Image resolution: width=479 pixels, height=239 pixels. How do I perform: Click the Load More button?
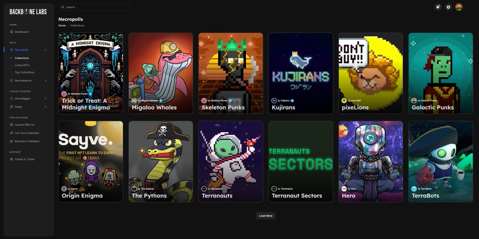[x=265, y=216]
